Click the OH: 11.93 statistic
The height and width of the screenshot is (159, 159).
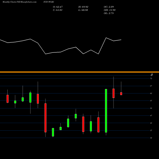(110, 10)
